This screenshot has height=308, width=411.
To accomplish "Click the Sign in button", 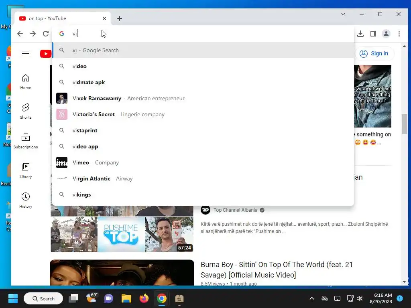I will (374, 53).
